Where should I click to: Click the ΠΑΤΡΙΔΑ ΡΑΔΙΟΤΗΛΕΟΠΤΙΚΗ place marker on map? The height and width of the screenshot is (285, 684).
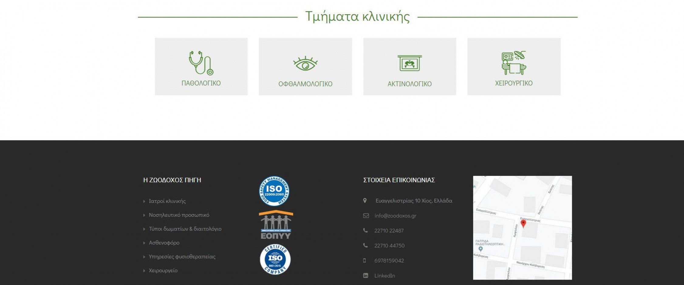tap(481, 249)
